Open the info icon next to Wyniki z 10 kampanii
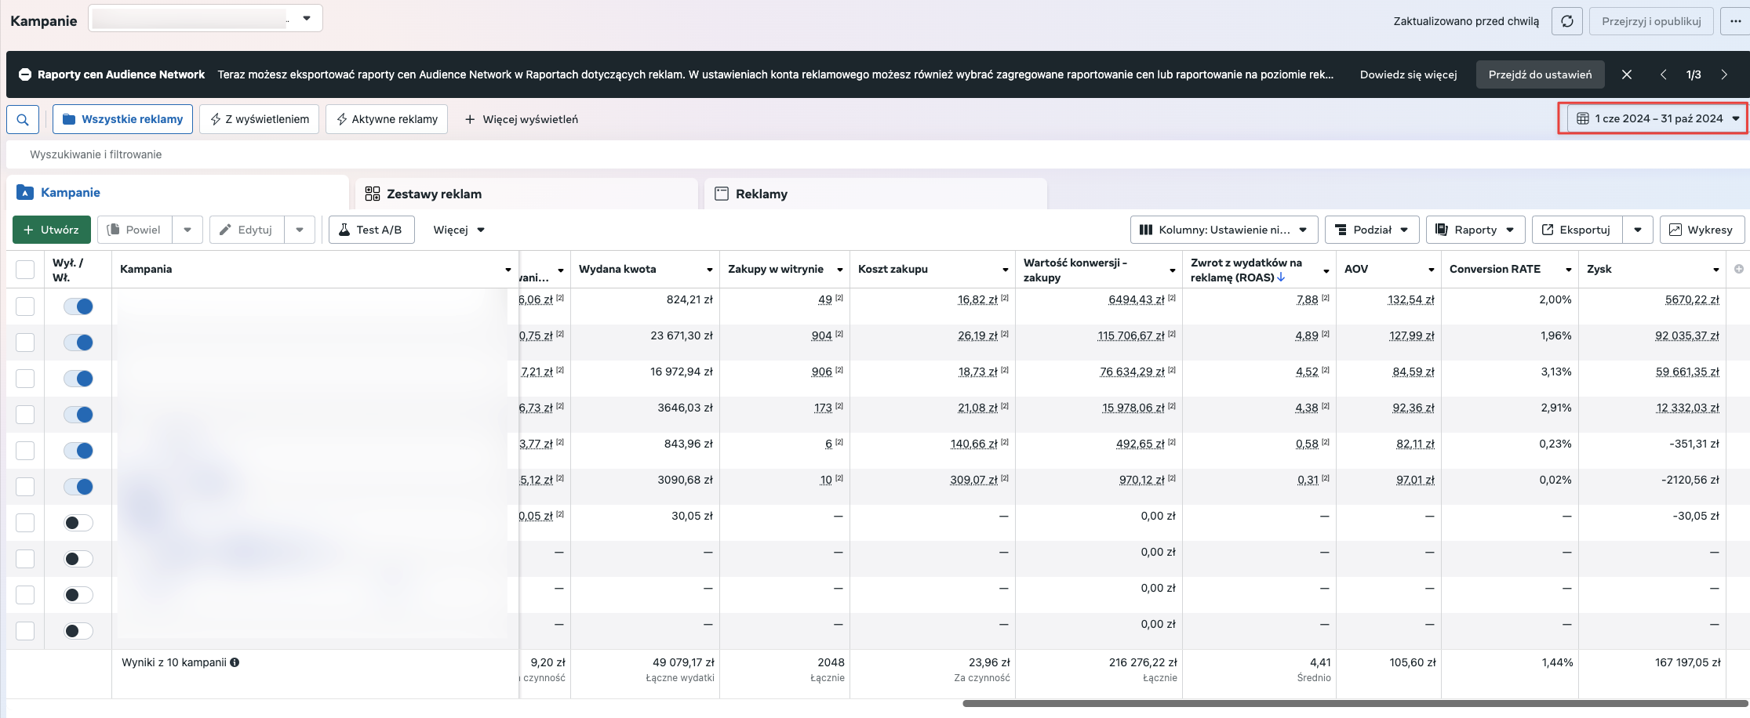This screenshot has width=1750, height=718. click(x=235, y=662)
